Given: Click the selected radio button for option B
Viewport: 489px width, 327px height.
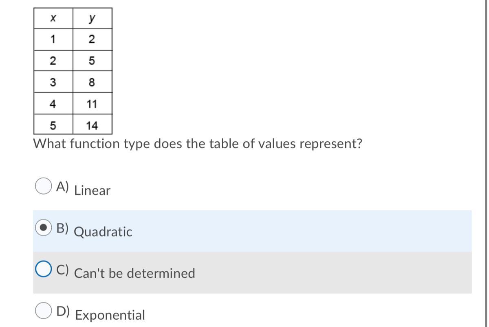Looking at the screenshot, I should 43,228.
